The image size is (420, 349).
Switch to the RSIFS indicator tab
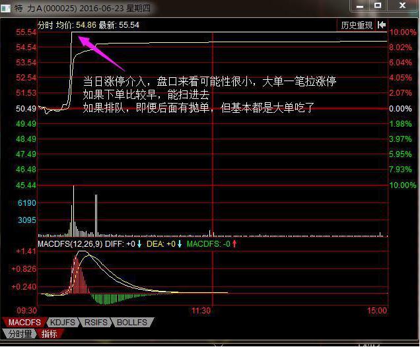96,322
